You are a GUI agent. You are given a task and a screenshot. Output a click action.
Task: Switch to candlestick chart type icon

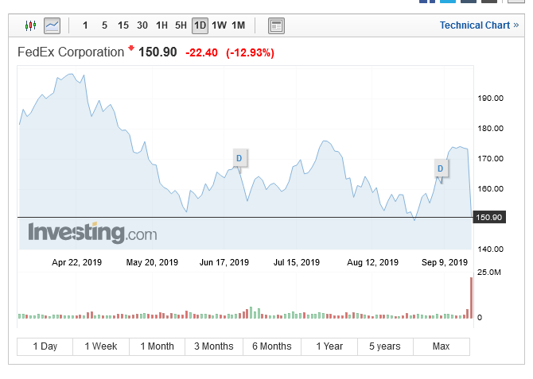pos(30,25)
